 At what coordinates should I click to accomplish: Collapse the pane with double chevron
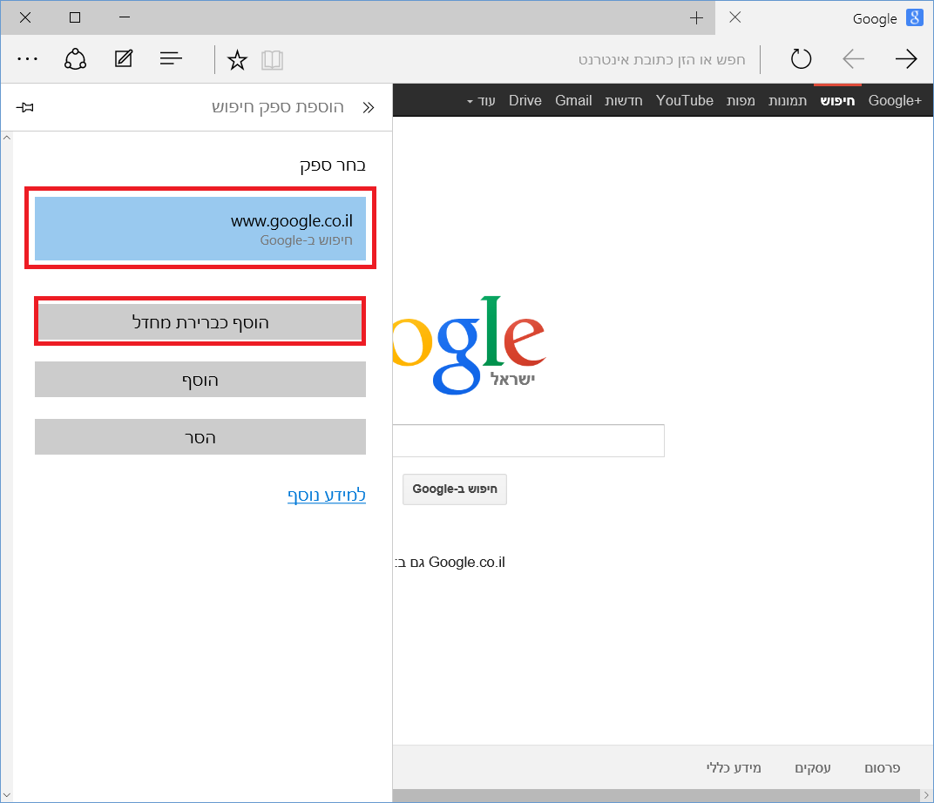(x=369, y=106)
